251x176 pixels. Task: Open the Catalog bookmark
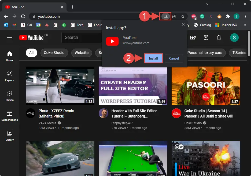click(202, 25)
